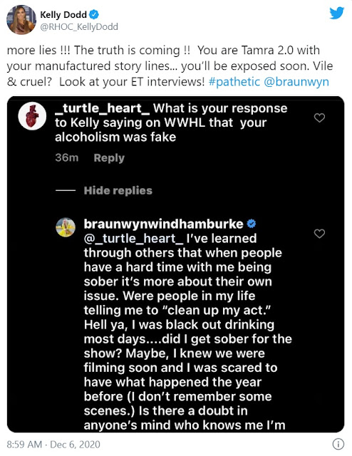Click the Twitter bird logo
This screenshot has width=352, height=456.
point(336,13)
